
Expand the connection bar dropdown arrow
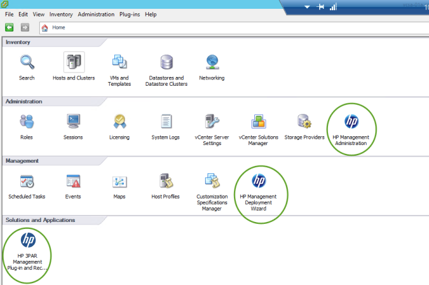click(x=307, y=7)
